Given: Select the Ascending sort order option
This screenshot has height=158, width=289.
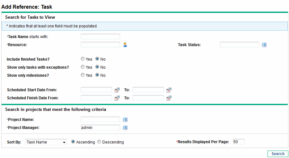Looking at the screenshot, I should click(73, 142).
